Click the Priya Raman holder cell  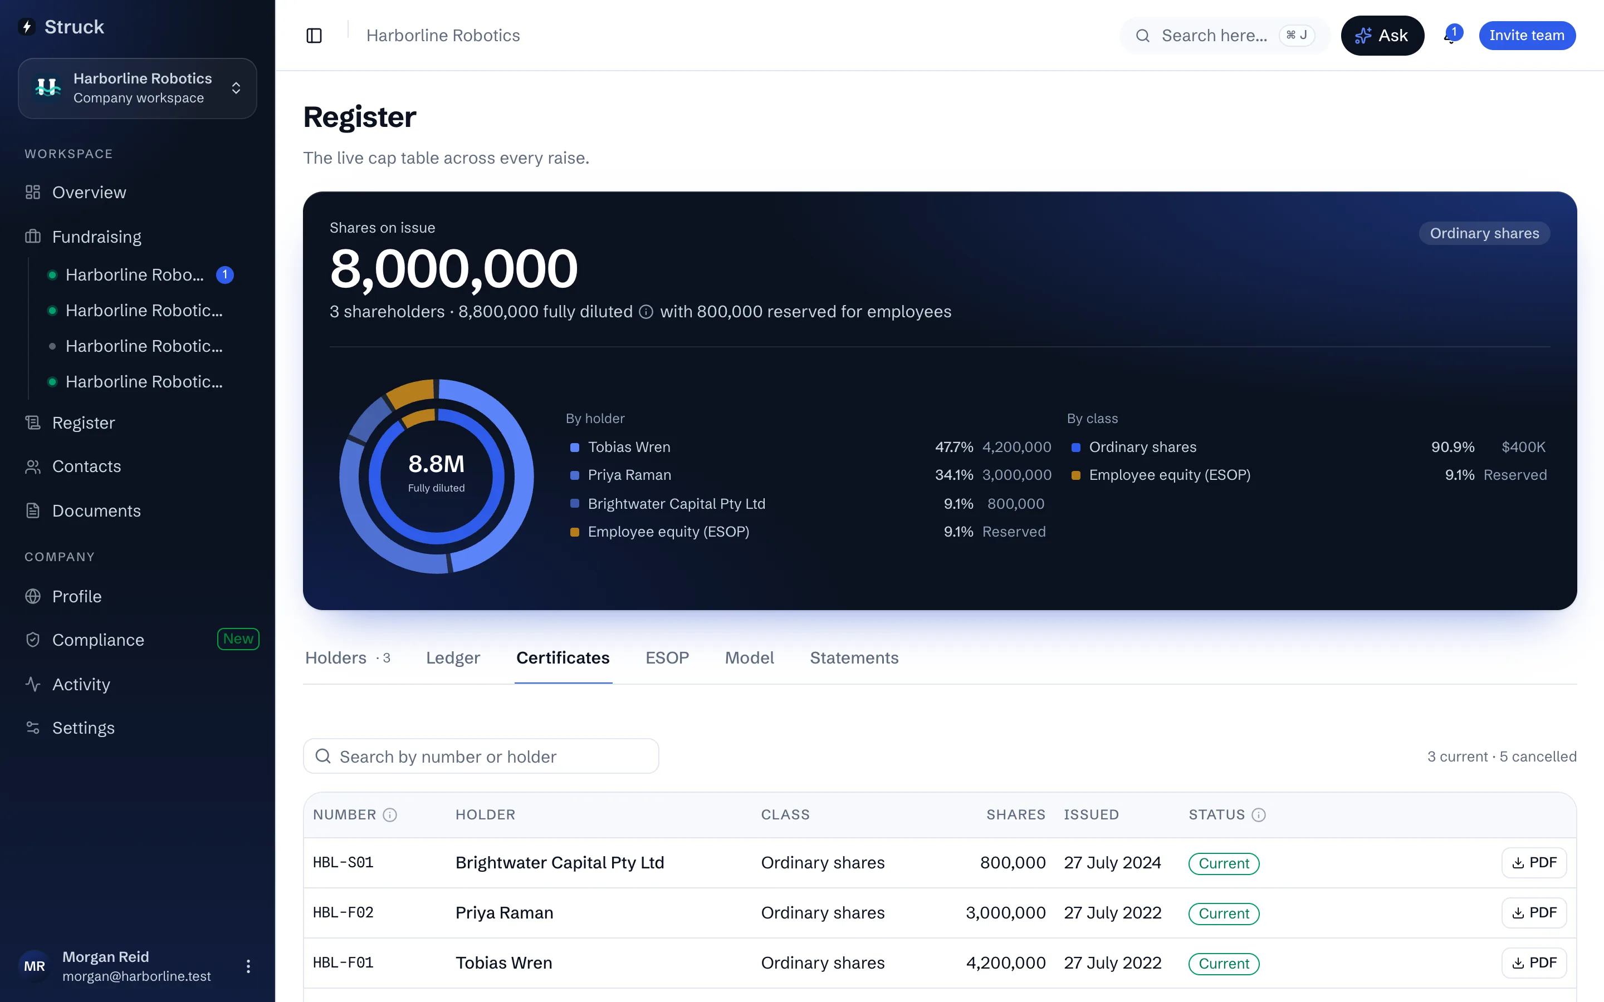[503, 912]
